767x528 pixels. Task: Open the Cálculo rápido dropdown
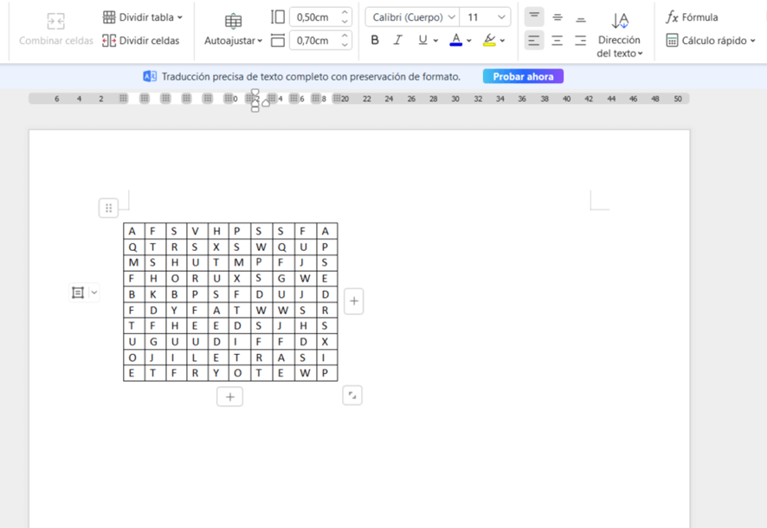tap(710, 41)
